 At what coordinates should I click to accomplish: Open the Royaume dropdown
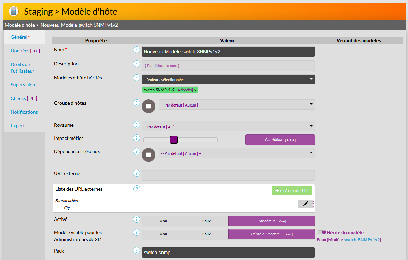pos(228,127)
